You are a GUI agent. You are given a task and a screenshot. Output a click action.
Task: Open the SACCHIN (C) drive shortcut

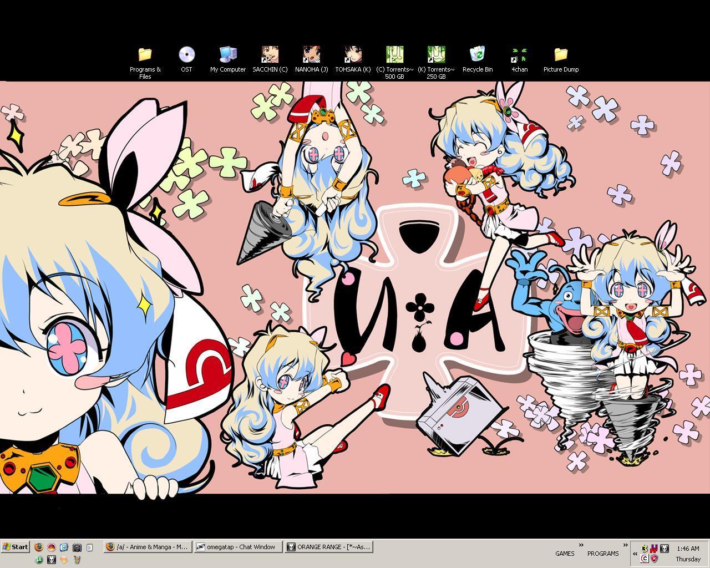(x=270, y=54)
